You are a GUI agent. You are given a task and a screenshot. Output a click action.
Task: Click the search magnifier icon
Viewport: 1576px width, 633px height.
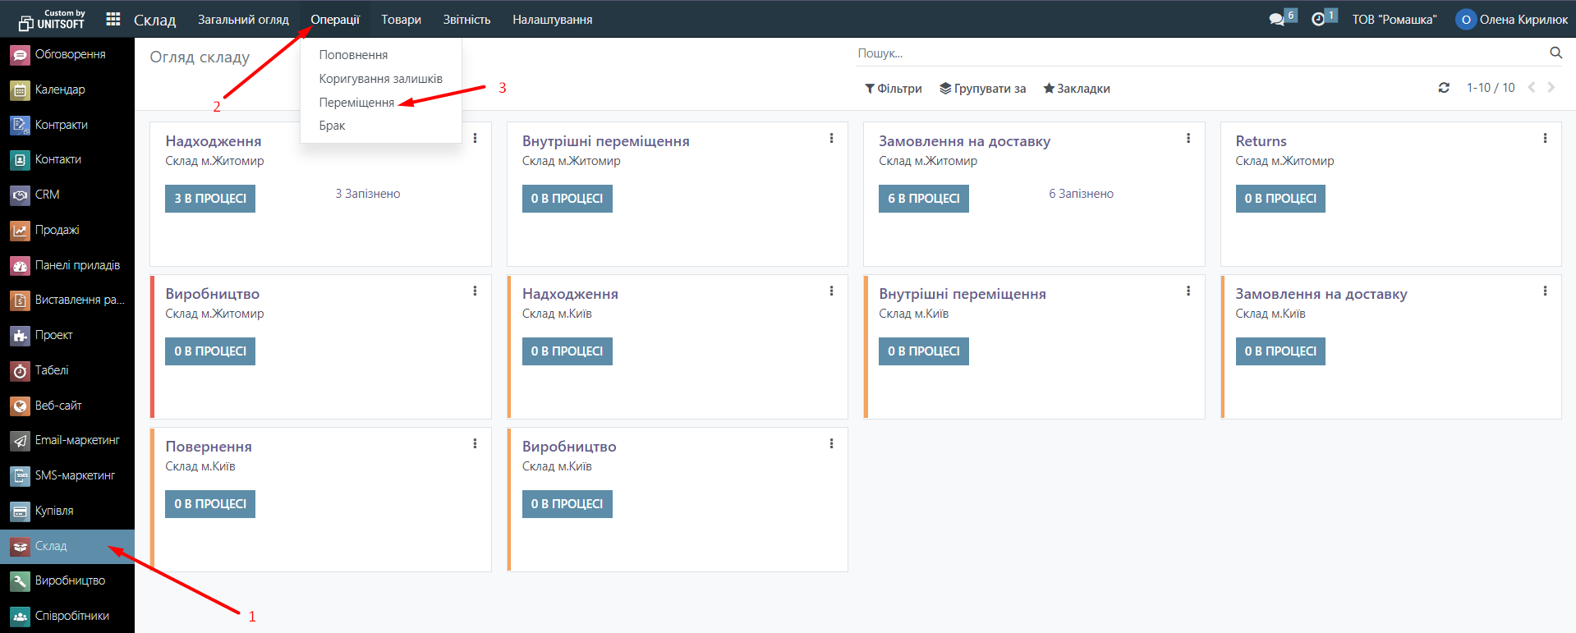[x=1555, y=53]
